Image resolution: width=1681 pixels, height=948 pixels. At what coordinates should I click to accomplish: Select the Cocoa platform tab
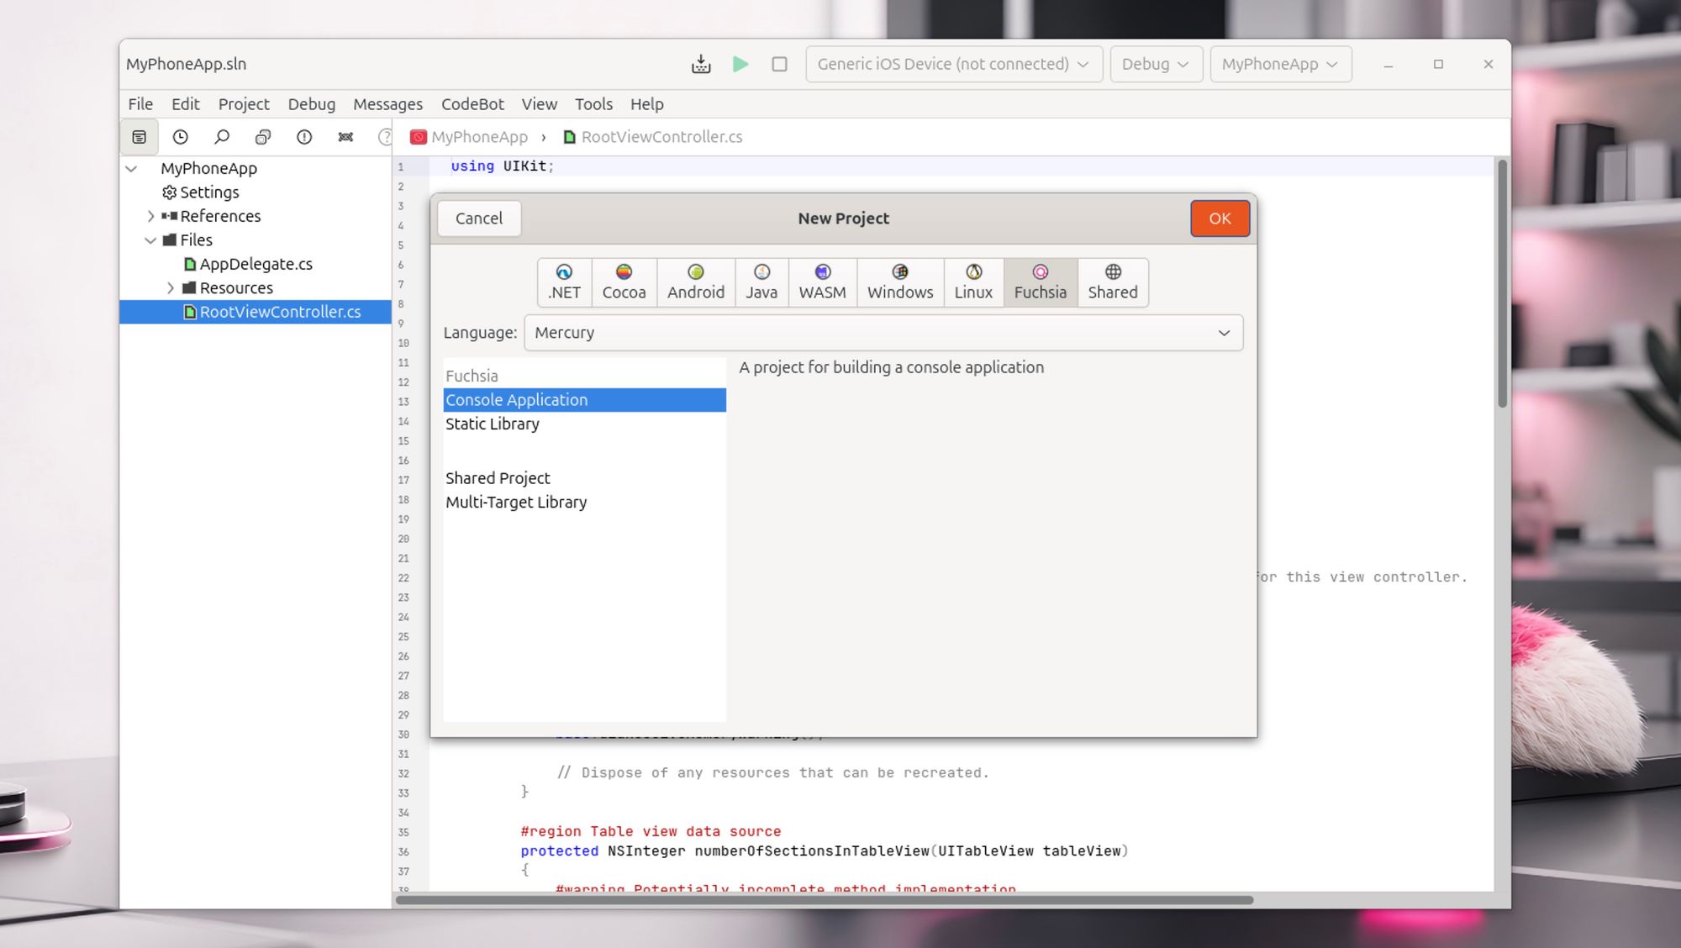click(624, 282)
